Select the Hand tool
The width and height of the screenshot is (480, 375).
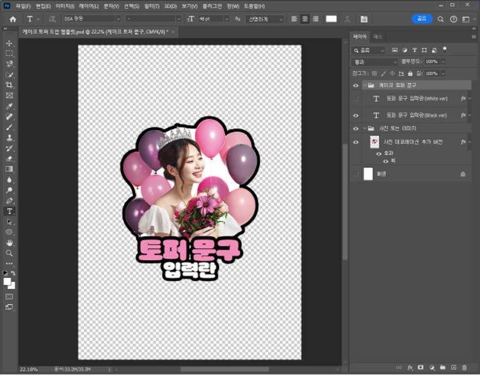10,243
